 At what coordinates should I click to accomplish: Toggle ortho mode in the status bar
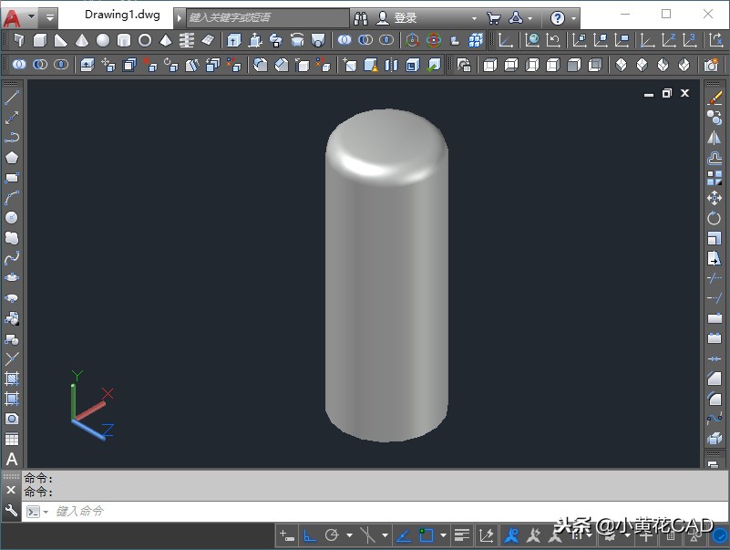310,535
